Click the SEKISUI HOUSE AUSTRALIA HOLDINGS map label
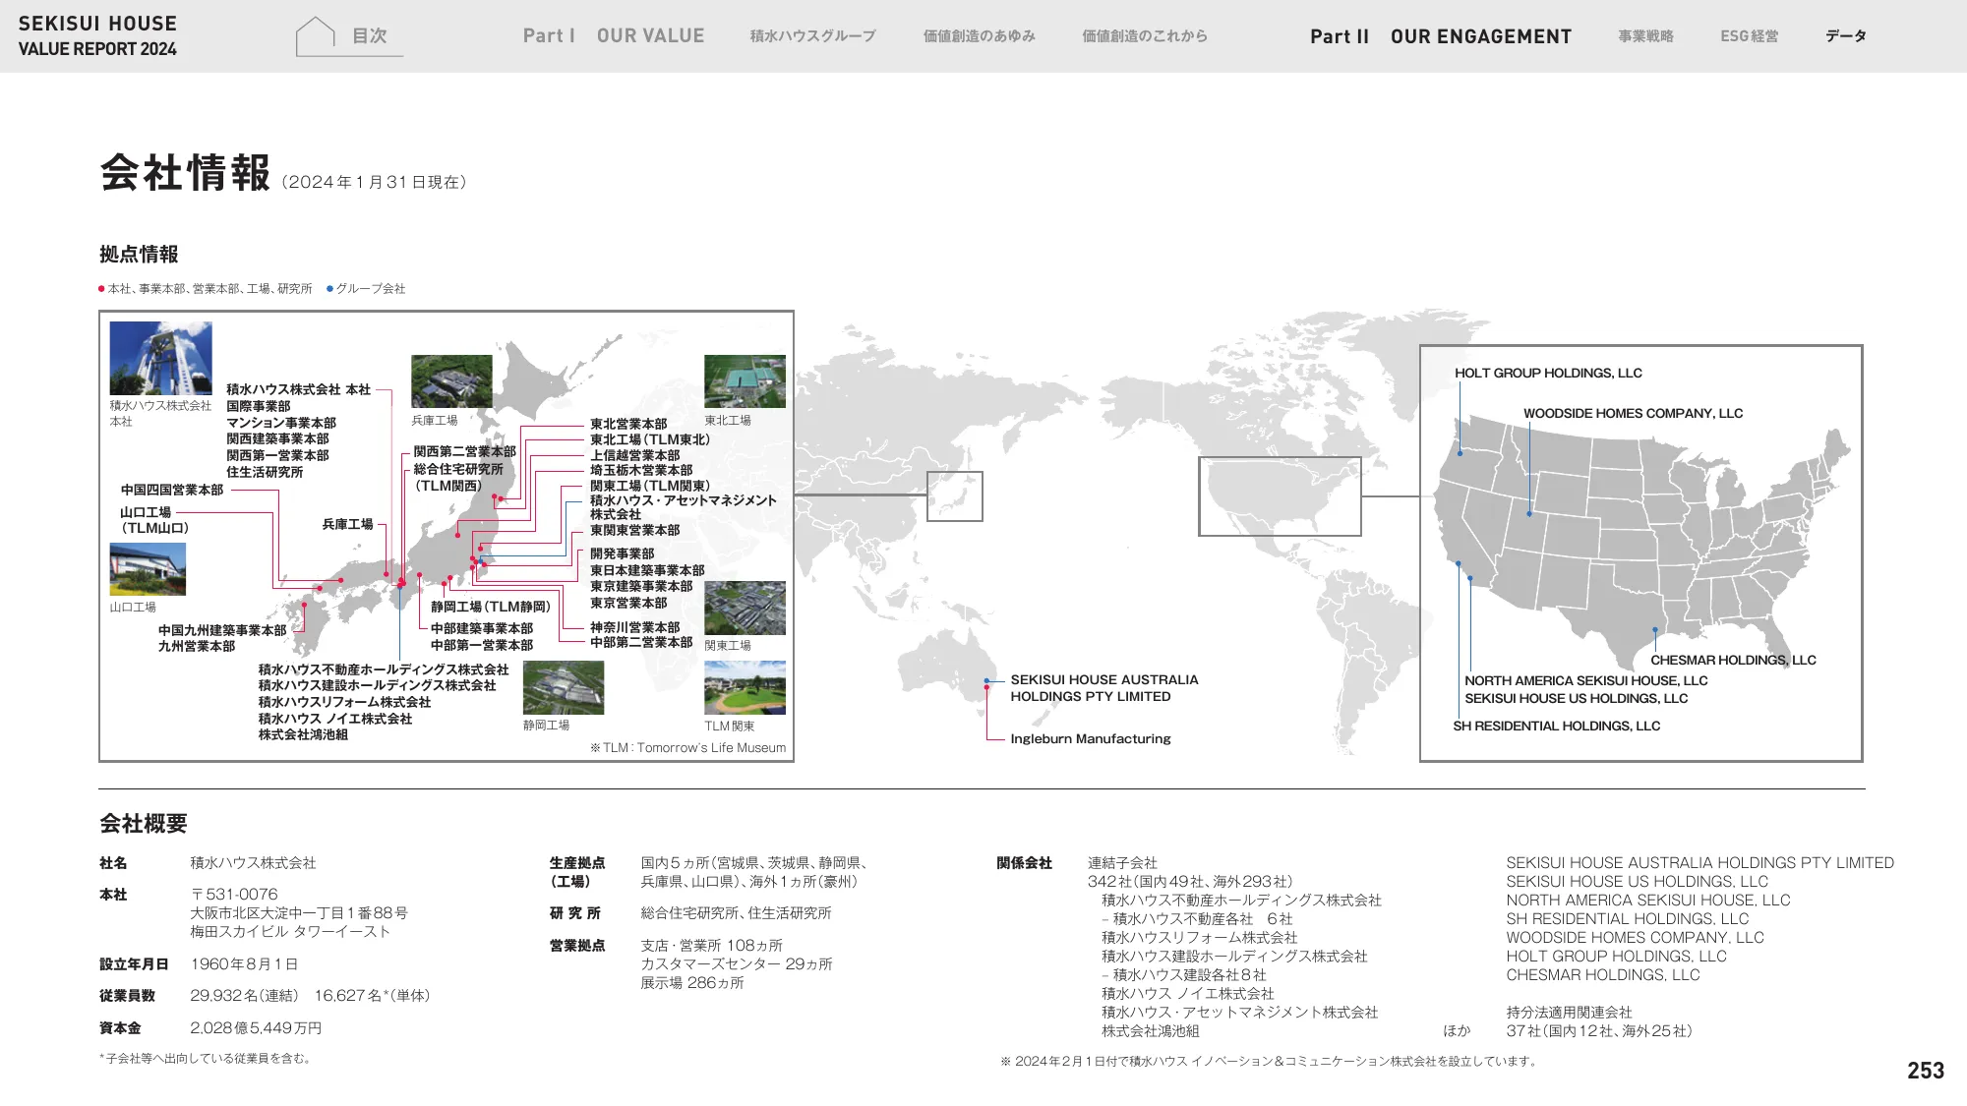1967x1106 pixels. (x=1103, y=688)
